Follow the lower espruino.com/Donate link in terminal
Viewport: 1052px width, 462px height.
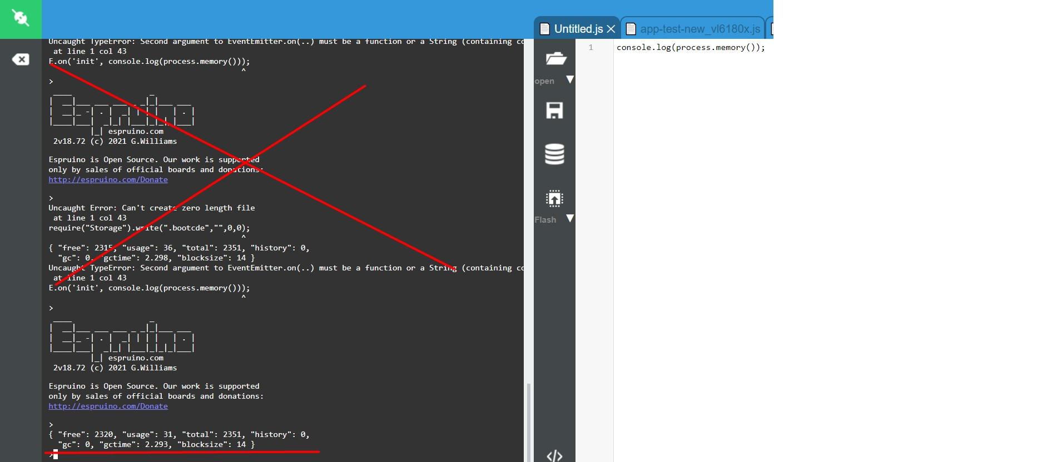(108, 406)
